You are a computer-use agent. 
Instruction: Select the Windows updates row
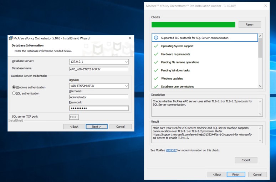pos(205,78)
